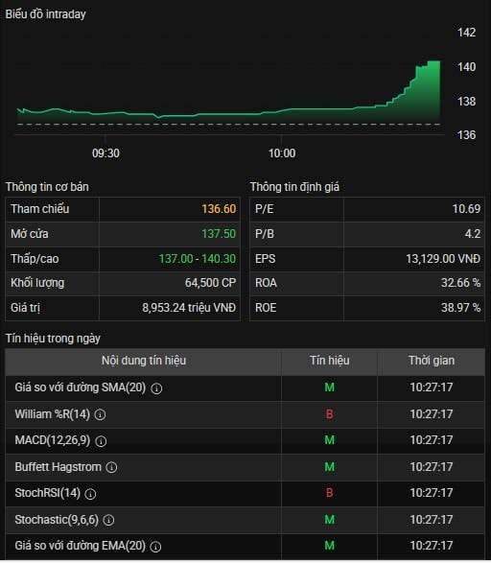Show Buffett Hagstrom info tooltip icon
The height and width of the screenshot is (563, 491).
pos(111,467)
